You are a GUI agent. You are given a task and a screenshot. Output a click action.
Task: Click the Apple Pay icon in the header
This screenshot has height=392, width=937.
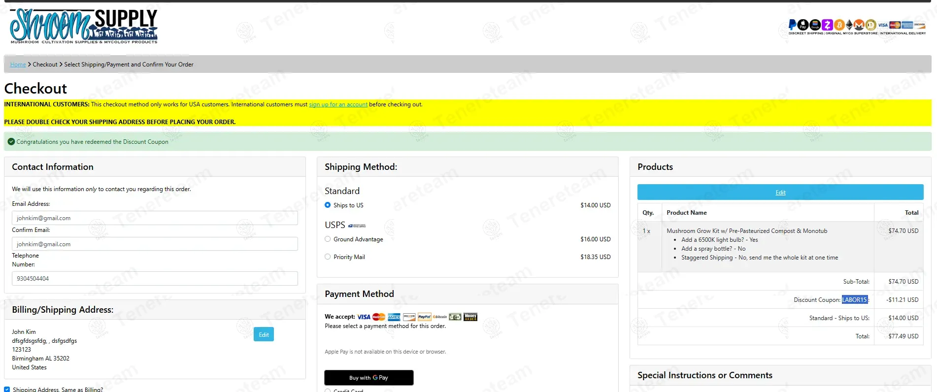pos(803,25)
